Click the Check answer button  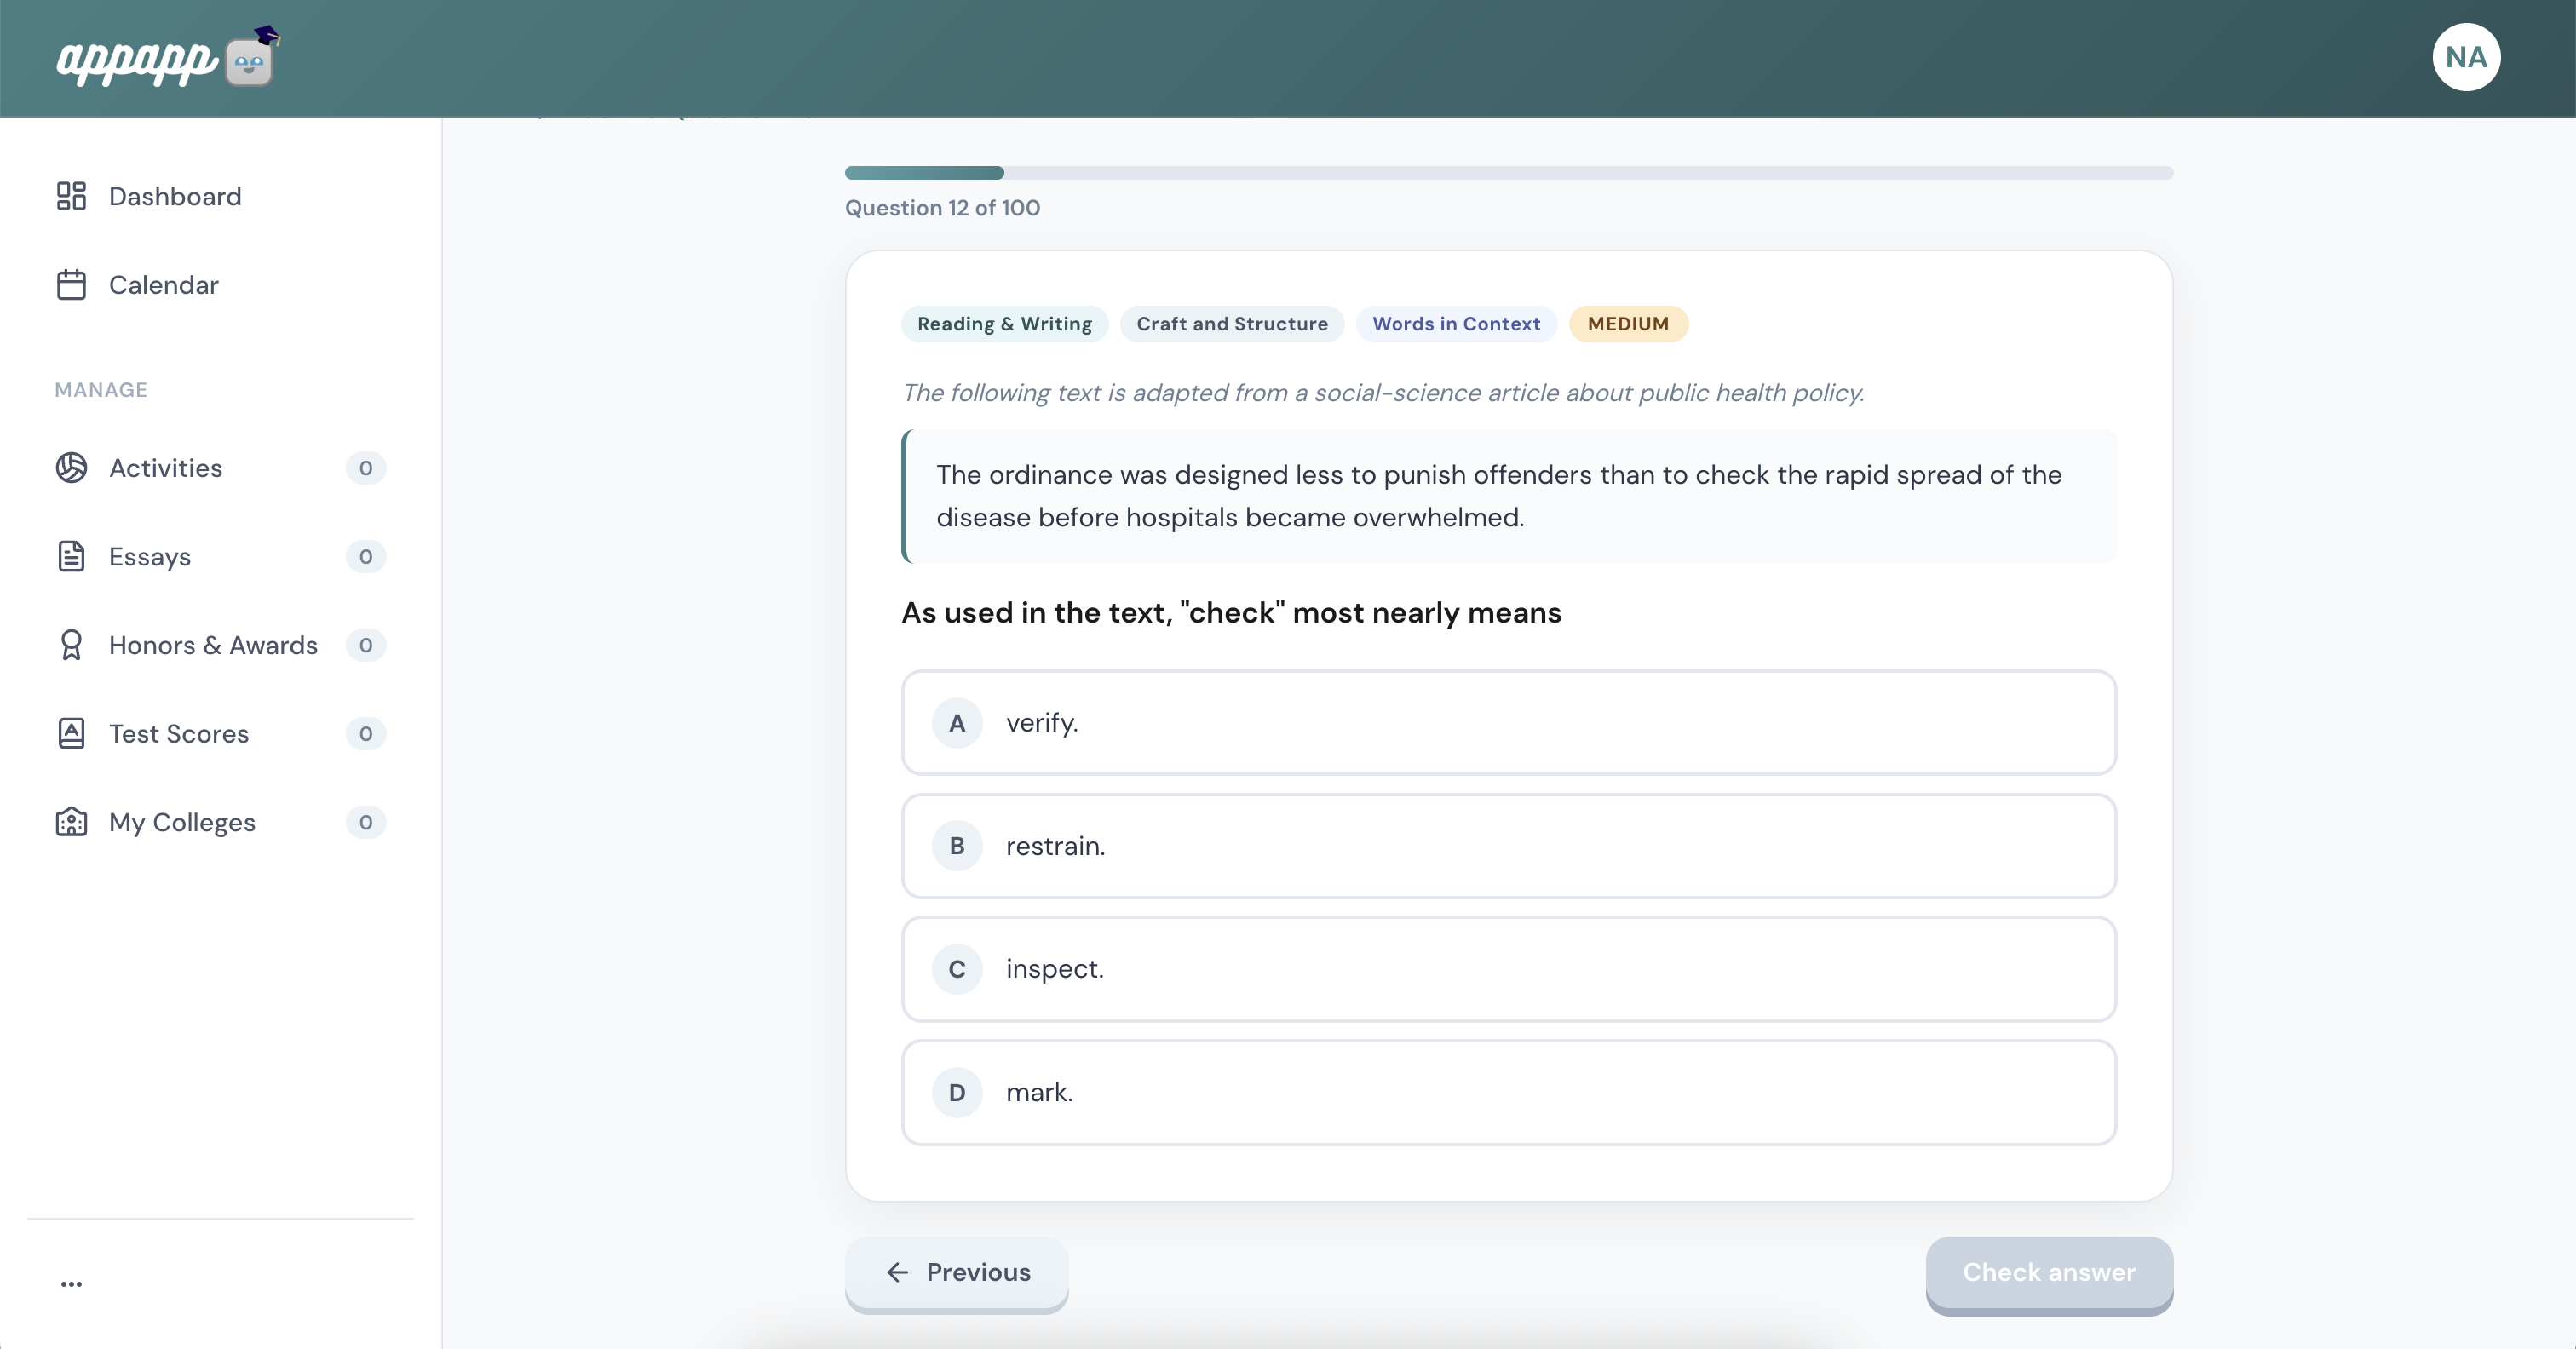pos(2049,1273)
